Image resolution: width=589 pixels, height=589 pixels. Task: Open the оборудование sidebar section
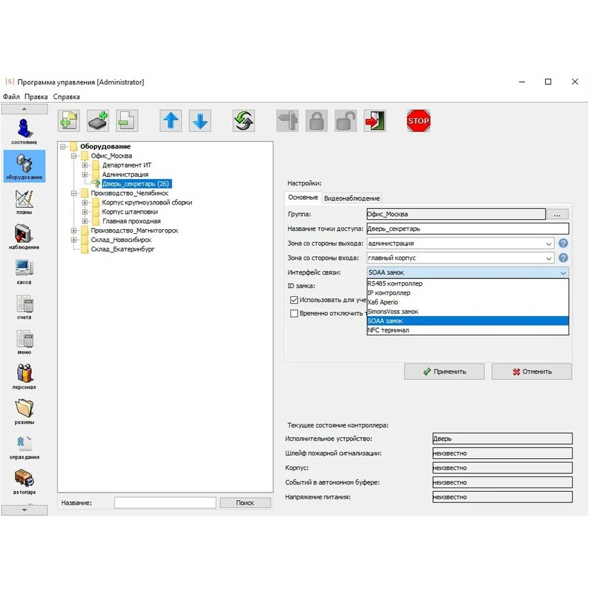pyautogui.click(x=24, y=167)
